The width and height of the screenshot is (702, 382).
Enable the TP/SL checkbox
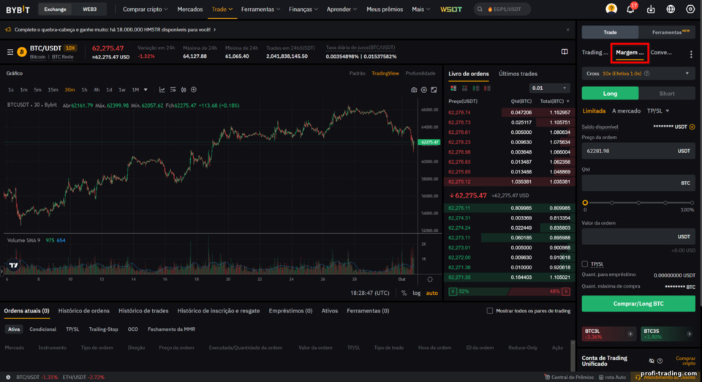(x=585, y=263)
